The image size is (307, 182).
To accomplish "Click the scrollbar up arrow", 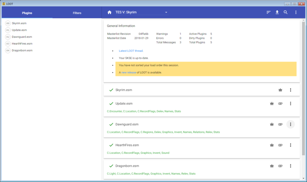I will [x=303, y=20].
